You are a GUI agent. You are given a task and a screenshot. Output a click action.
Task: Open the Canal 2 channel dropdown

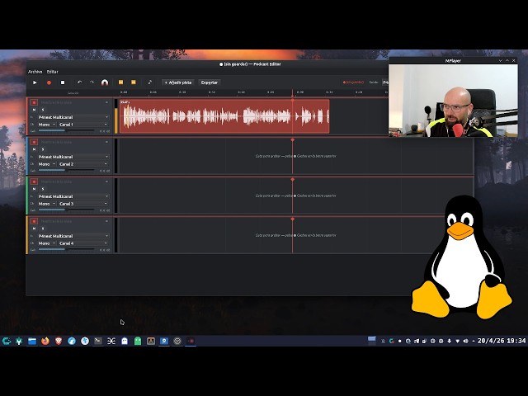[83, 164]
